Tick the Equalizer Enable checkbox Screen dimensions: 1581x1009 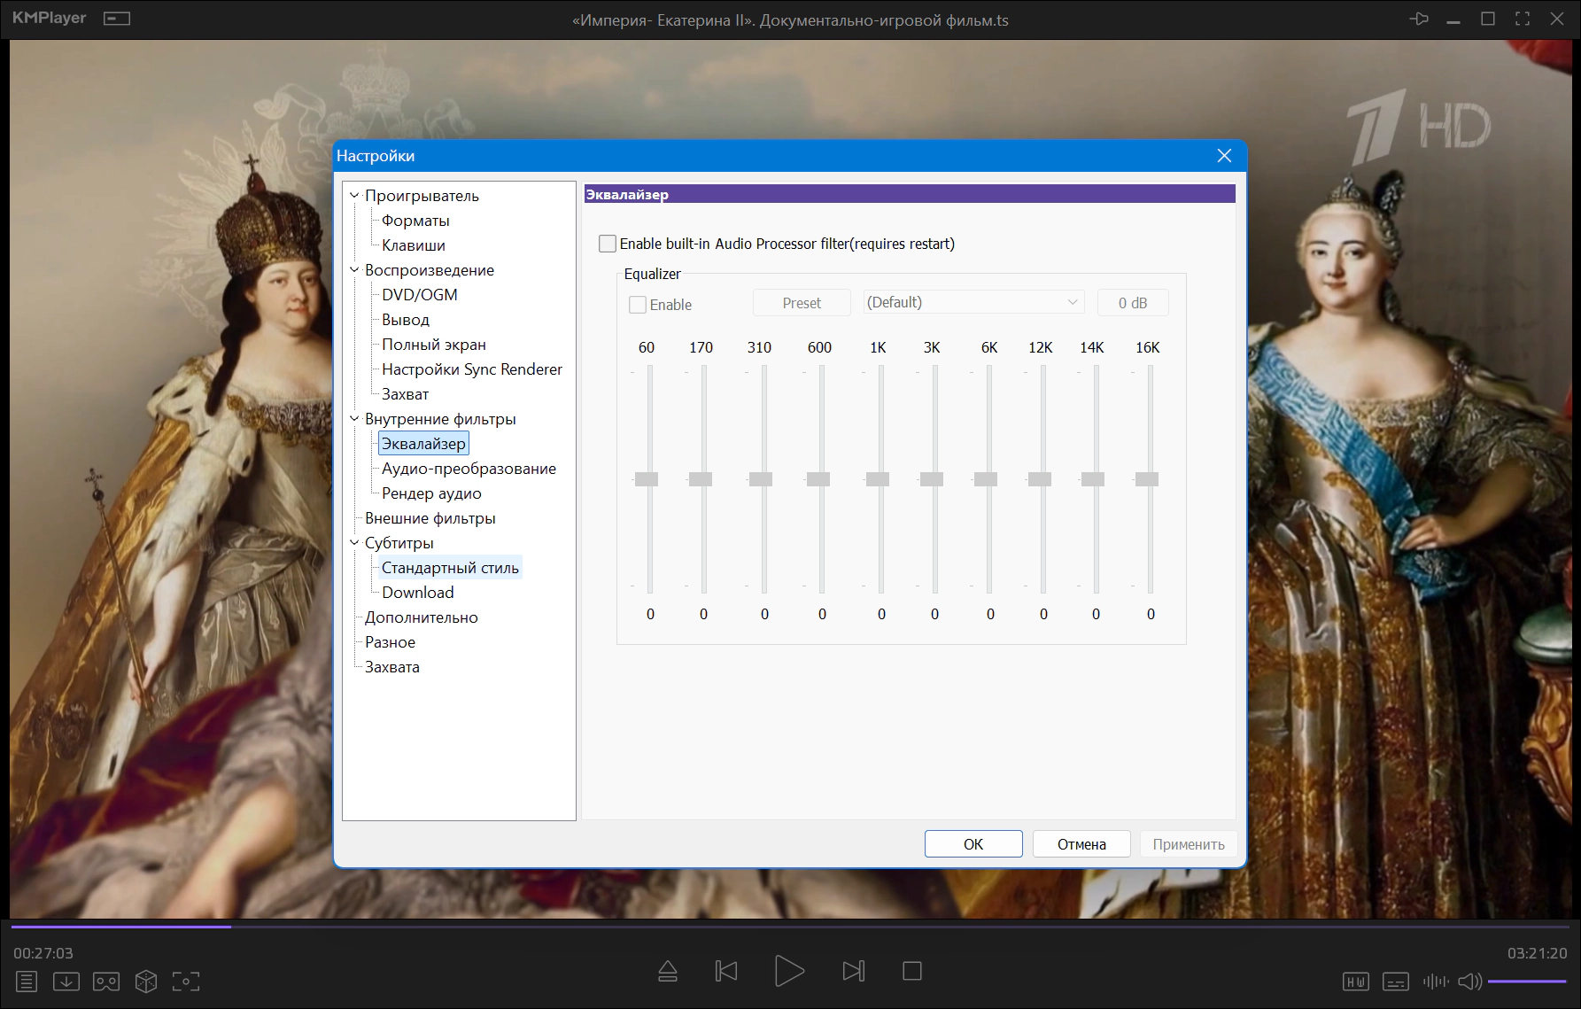pyautogui.click(x=638, y=305)
